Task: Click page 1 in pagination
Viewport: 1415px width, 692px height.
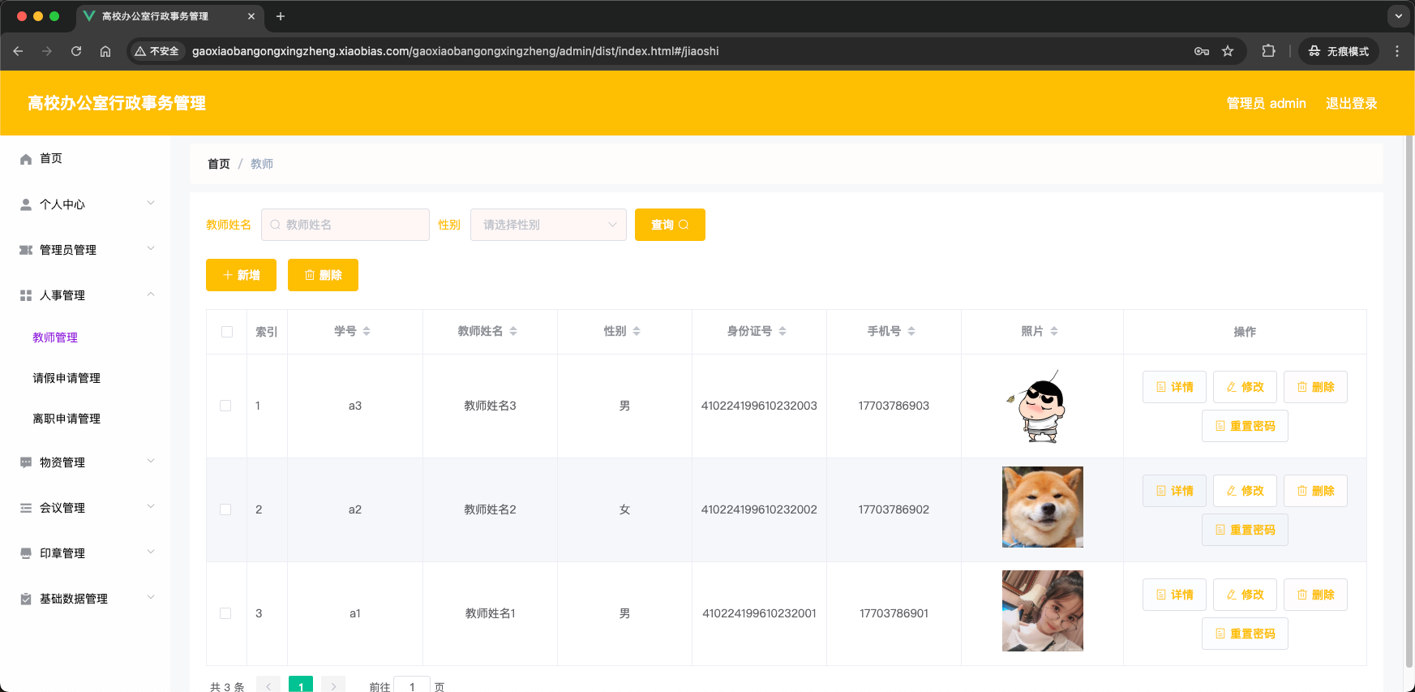Action: [x=301, y=686]
